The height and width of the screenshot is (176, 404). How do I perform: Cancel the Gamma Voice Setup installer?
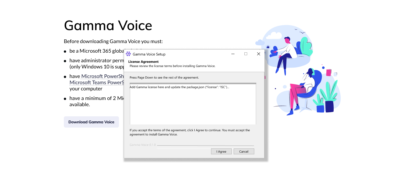pyautogui.click(x=244, y=152)
